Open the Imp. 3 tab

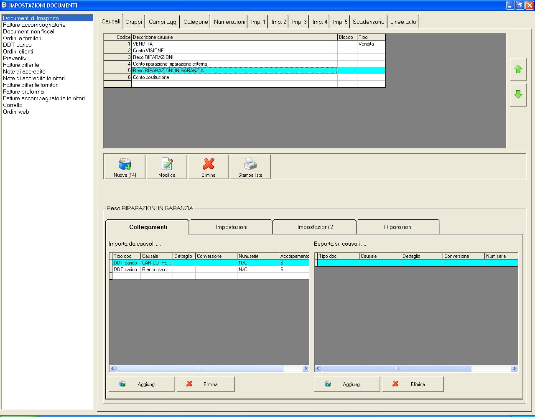coord(299,22)
